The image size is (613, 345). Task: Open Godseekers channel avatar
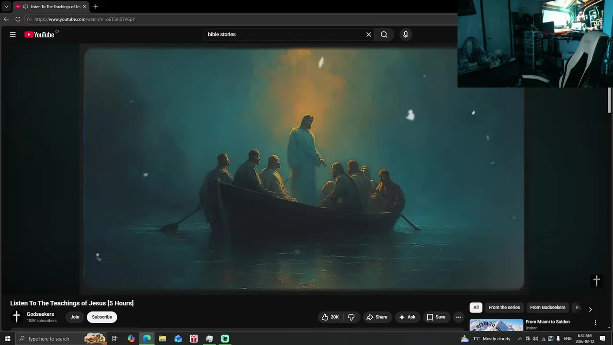16,317
